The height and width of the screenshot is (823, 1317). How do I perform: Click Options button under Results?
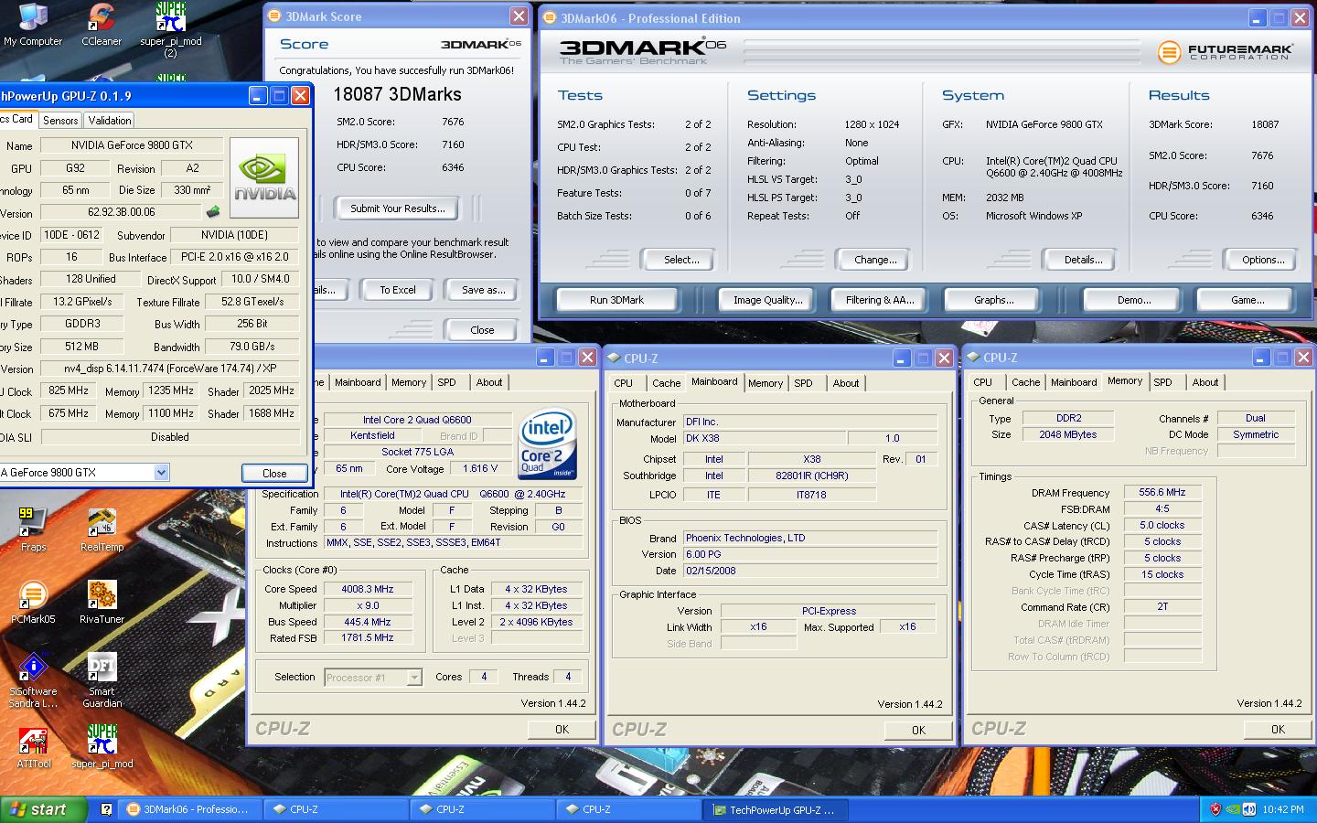coord(1263,260)
